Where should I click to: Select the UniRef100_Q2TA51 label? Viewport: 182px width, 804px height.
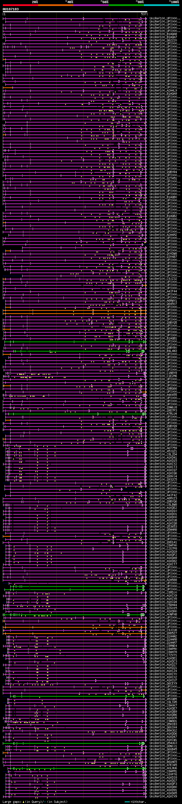(163, 179)
